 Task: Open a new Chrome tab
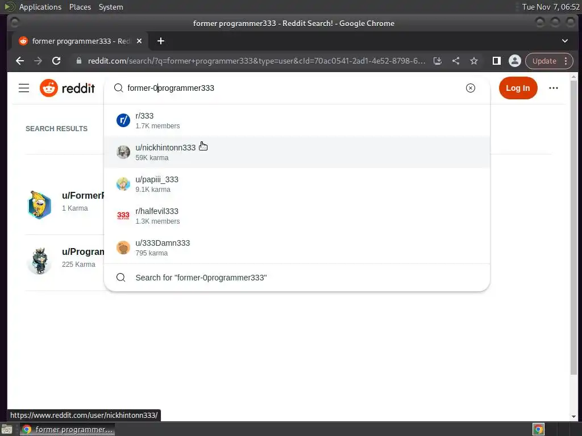[161, 41]
